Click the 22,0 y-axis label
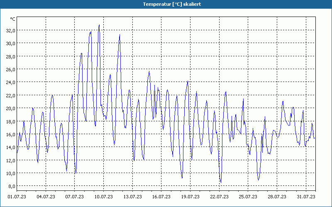The image size is (332, 207). (x=11, y=95)
